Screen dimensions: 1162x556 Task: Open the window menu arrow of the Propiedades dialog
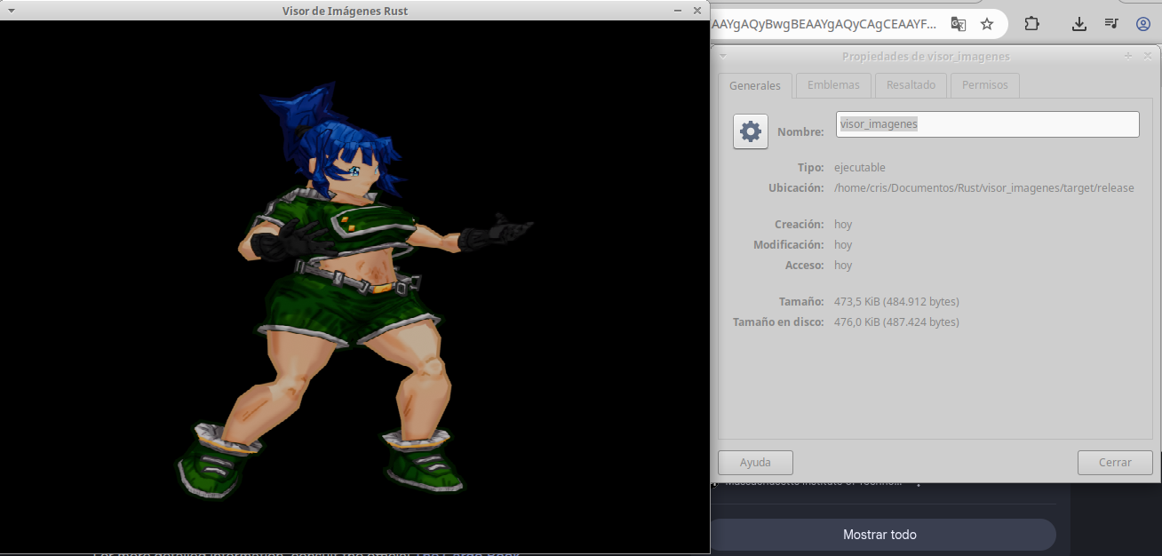(723, 56)
